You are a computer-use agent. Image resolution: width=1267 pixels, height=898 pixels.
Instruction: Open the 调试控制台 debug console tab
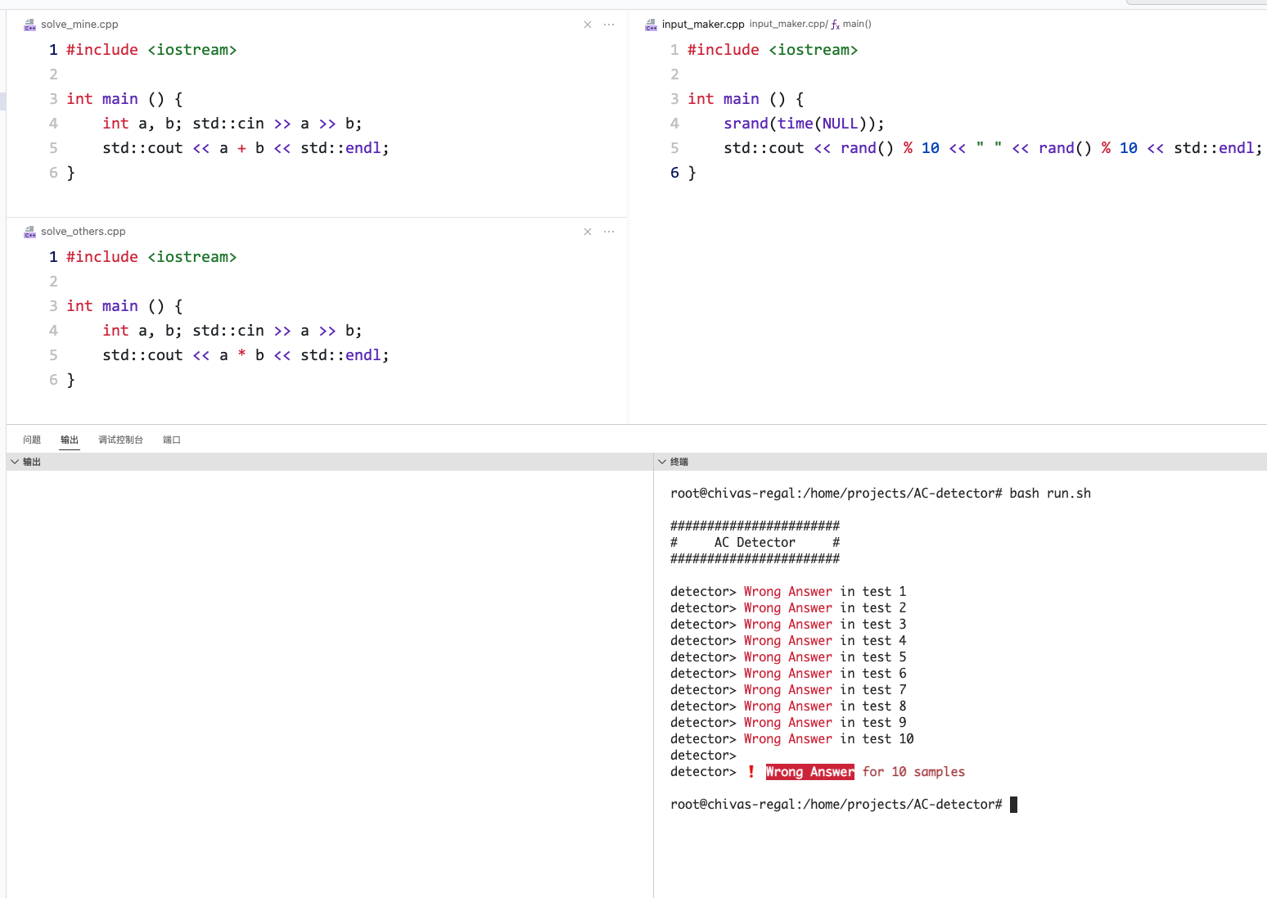120,439
